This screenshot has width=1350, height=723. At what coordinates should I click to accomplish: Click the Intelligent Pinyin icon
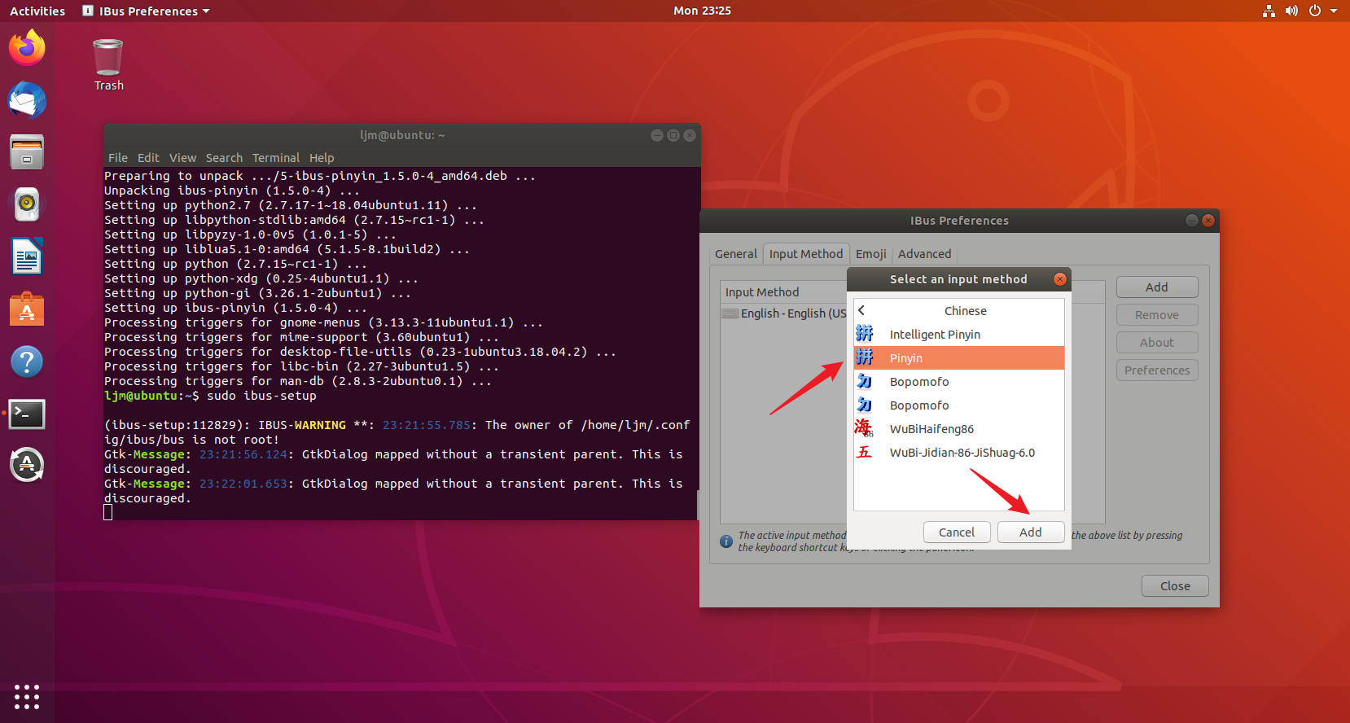point(865,334)
